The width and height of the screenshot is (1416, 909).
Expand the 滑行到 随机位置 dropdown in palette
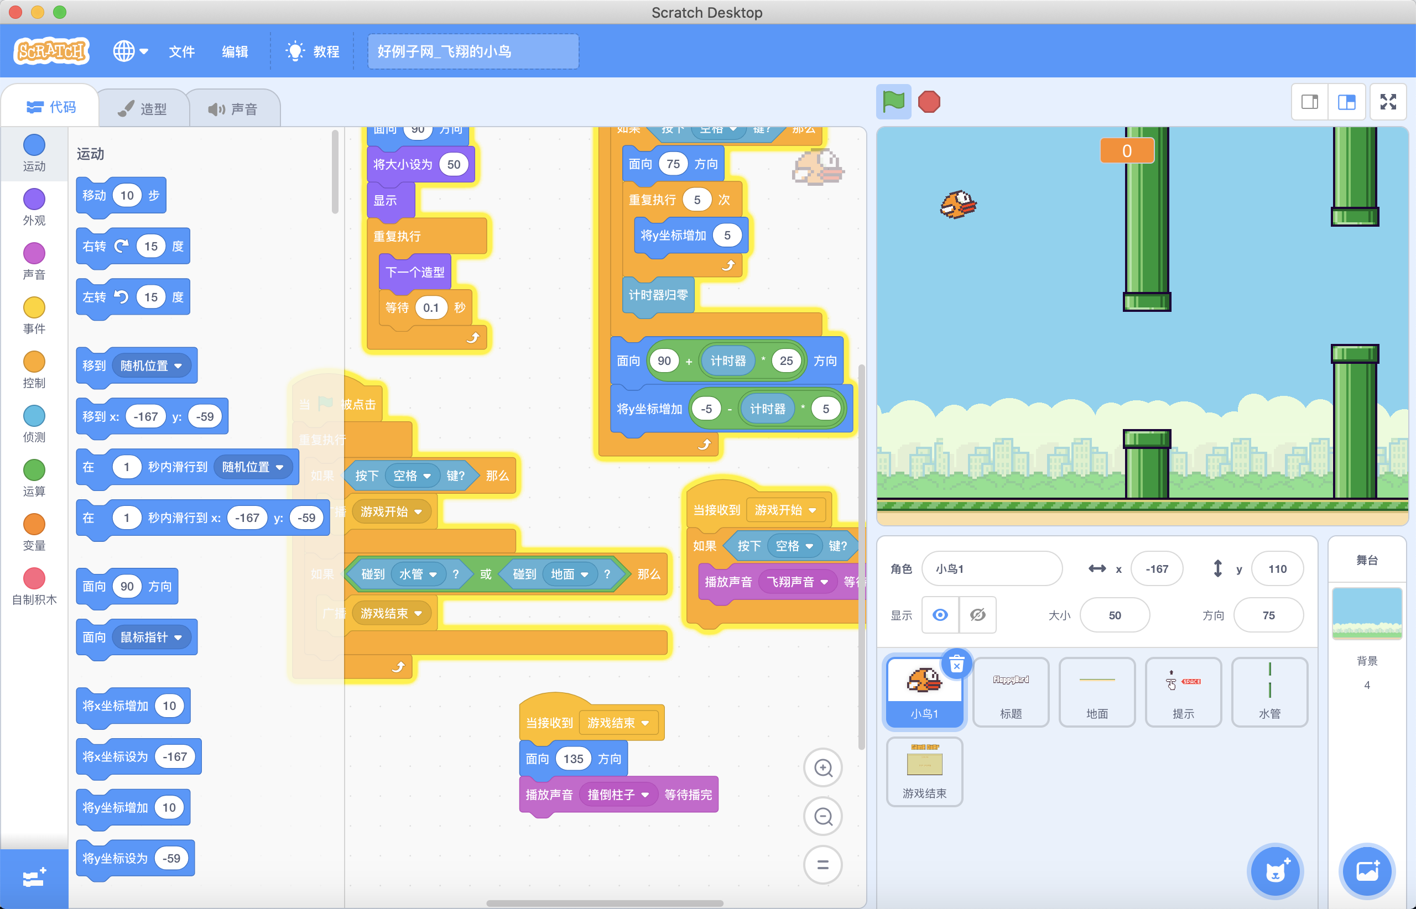[253, 467]
